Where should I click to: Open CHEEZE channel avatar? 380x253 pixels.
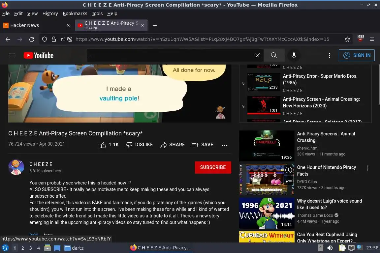[x=16, y=167]
